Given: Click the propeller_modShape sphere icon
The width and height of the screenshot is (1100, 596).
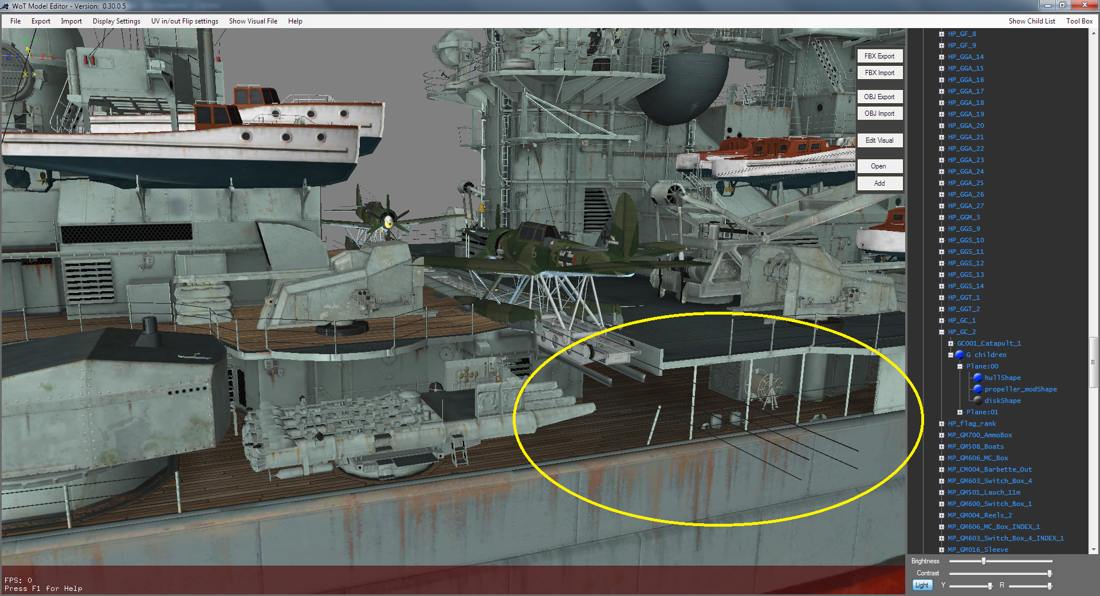Looking at the screenshot, I should click(x=978, y=389).
